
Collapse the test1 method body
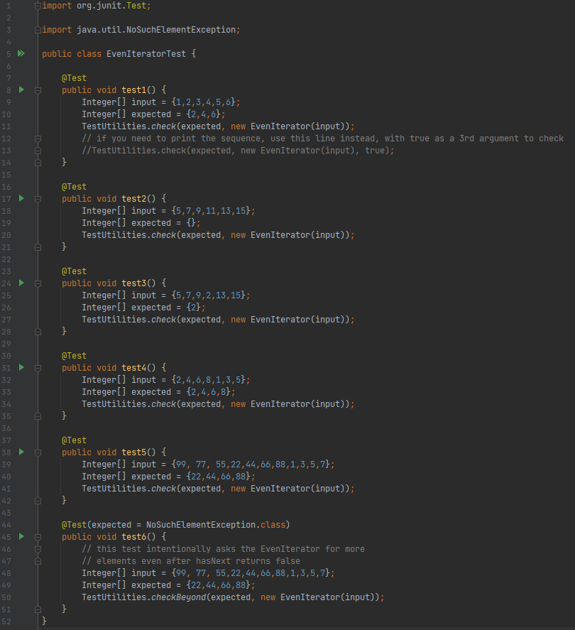point(37,89)
